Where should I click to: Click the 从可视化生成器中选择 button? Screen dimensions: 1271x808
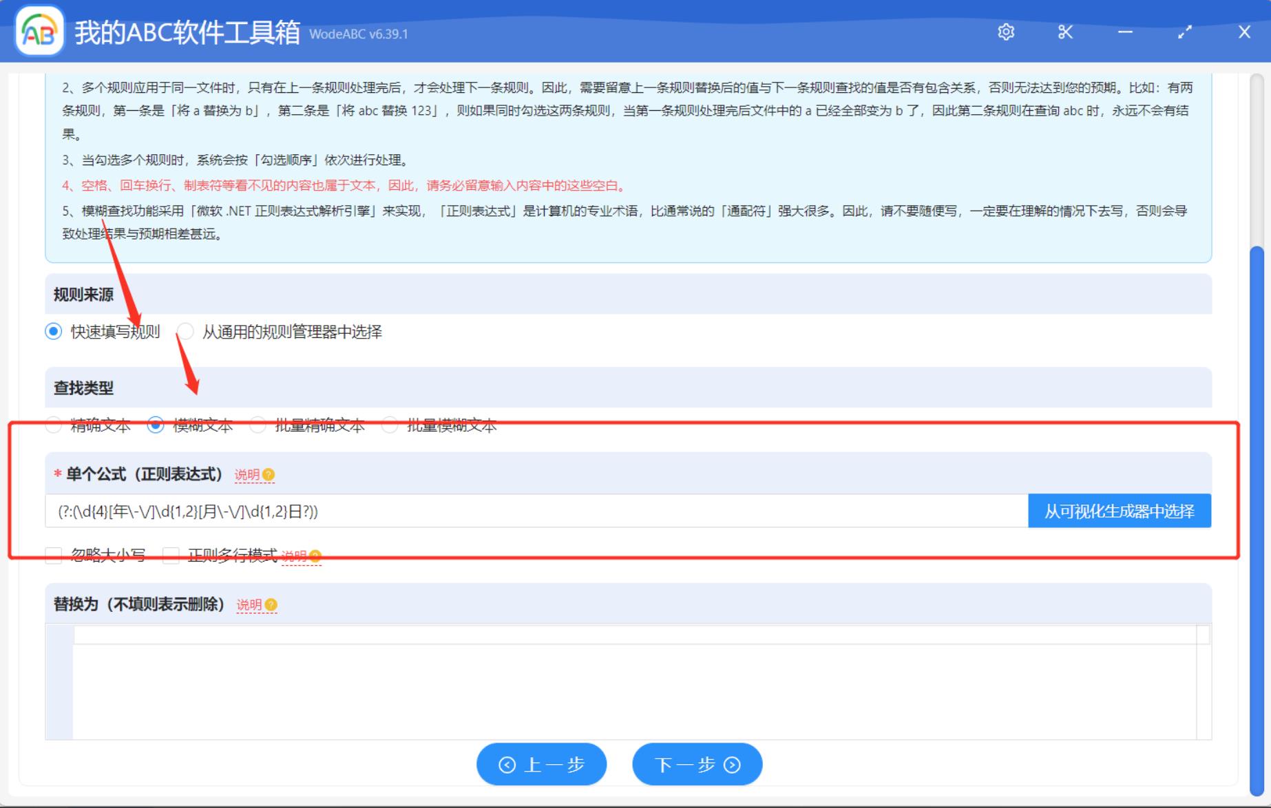pyautogui.click(x=1120, y=511)
